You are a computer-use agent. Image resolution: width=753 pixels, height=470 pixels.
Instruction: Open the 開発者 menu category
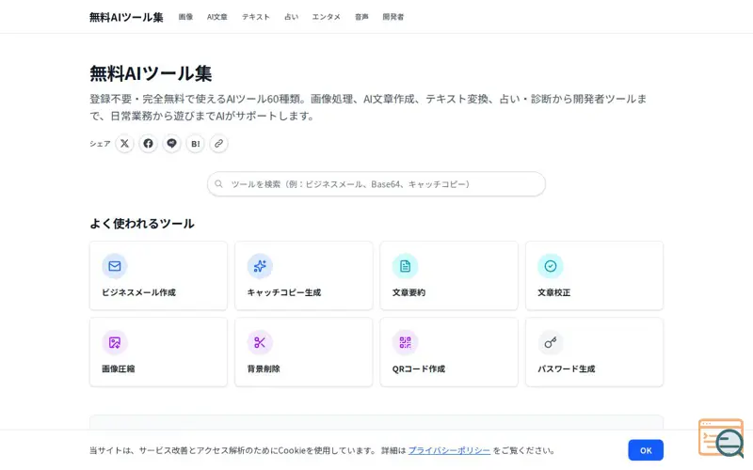click(x=393, y=17)
